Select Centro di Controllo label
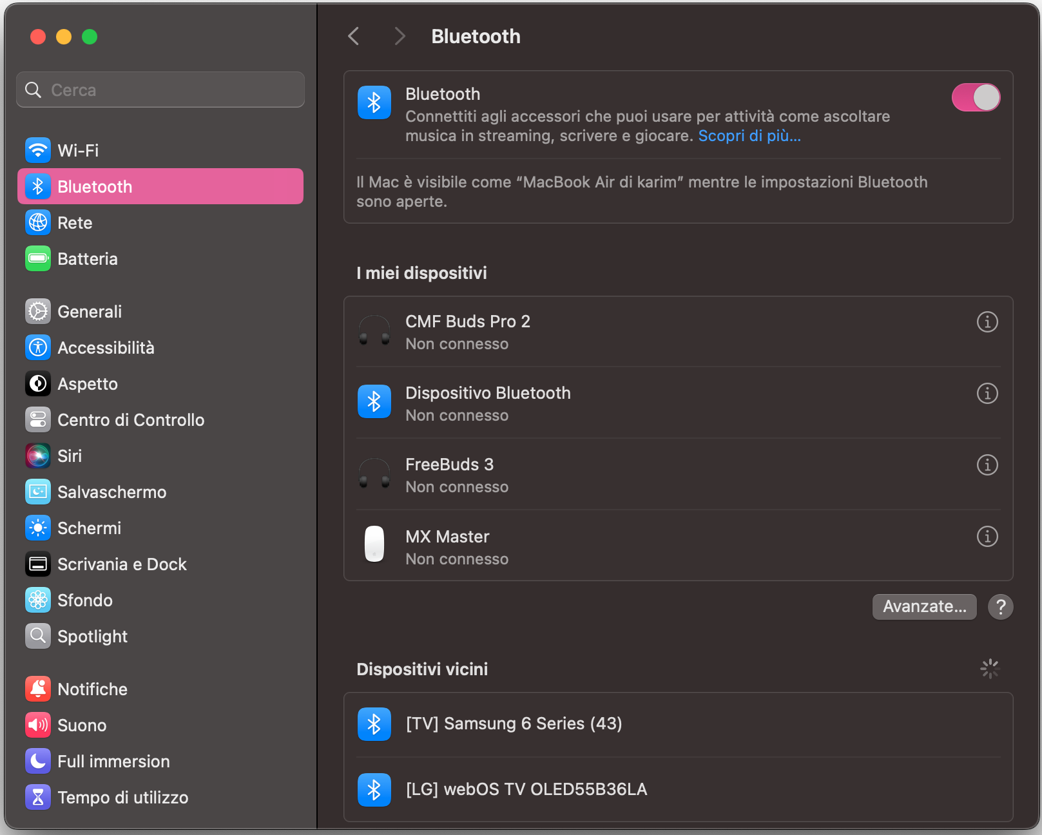Image resolution: width=1042 pixels, height=835 pixels. click(131, 420)
